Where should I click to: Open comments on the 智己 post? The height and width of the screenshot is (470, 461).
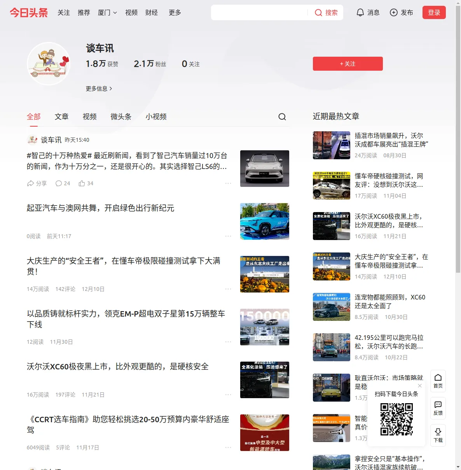63,183
